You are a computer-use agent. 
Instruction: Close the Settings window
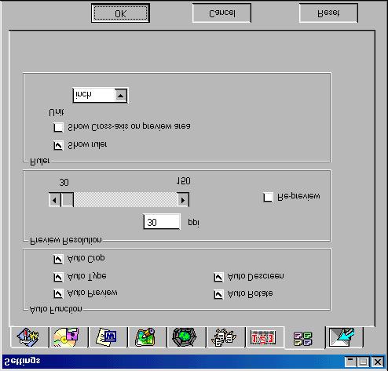pyautogui.click(x=378, y=362)
